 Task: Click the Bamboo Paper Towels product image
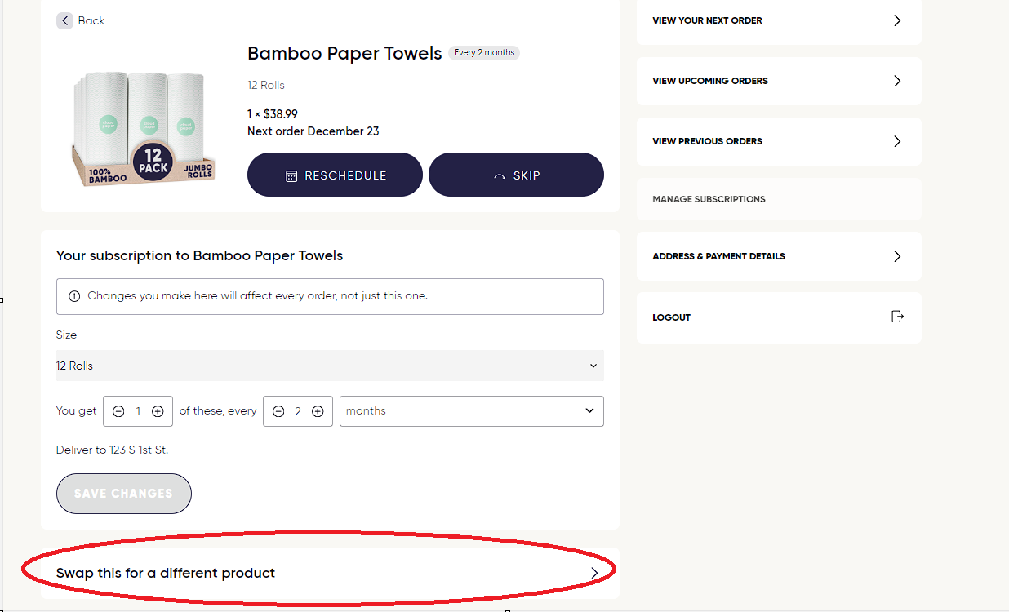[143, 129]
